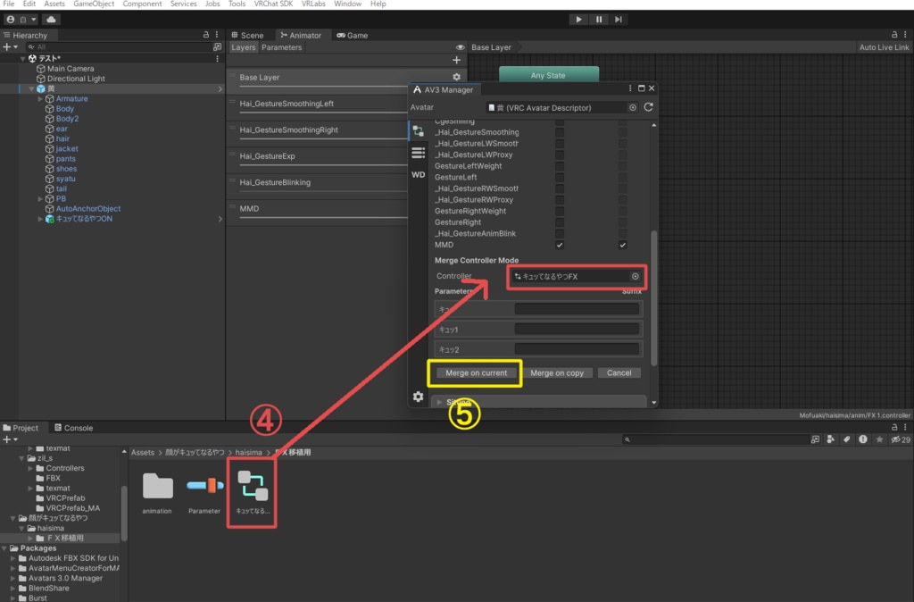This screenshot has height=602, width=914.
Task: Toggle first GestureLeftWeight checkbox
Action: point(560,166)
